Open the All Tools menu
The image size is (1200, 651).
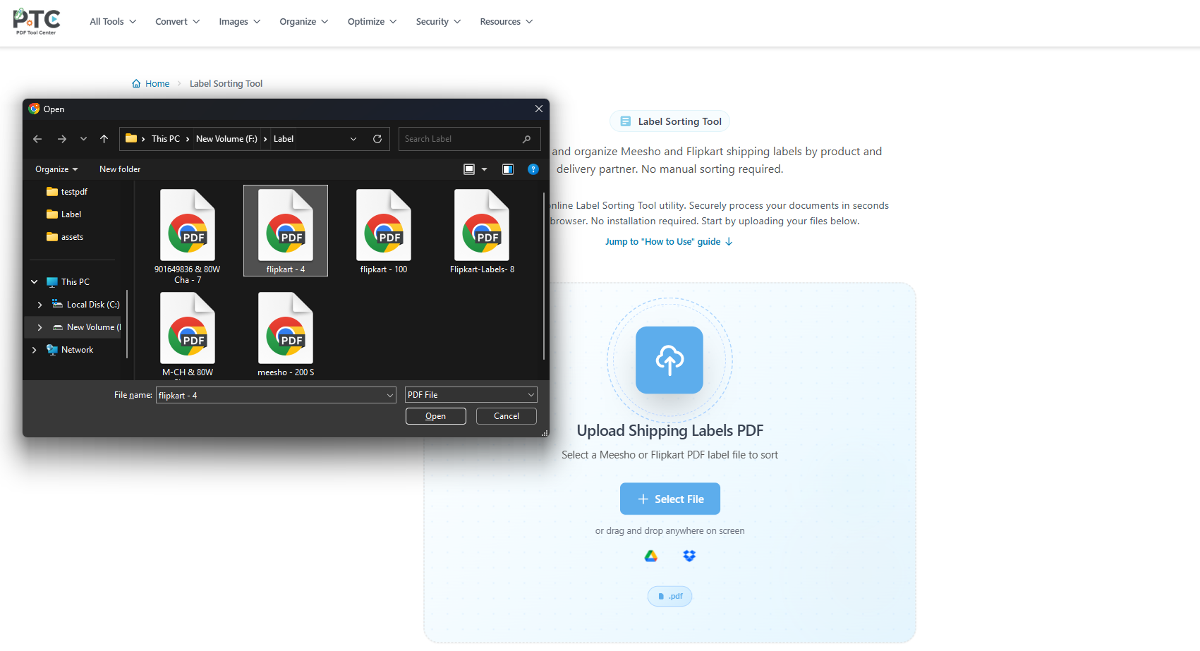pos(113,22)
